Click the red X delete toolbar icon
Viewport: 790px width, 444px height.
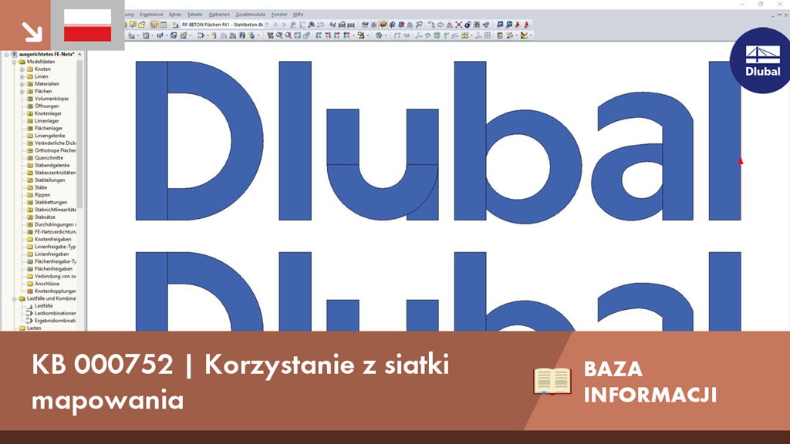tap(458, 25)
